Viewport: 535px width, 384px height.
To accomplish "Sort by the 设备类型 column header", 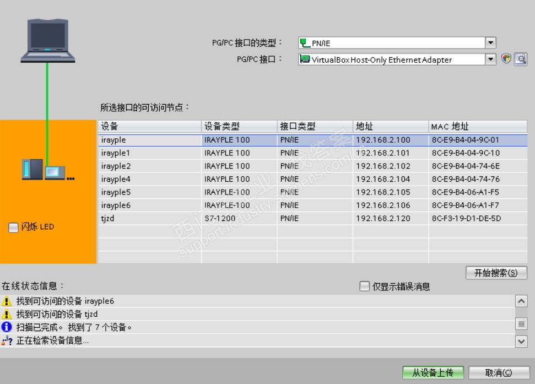I will click(x=239, y=127).
